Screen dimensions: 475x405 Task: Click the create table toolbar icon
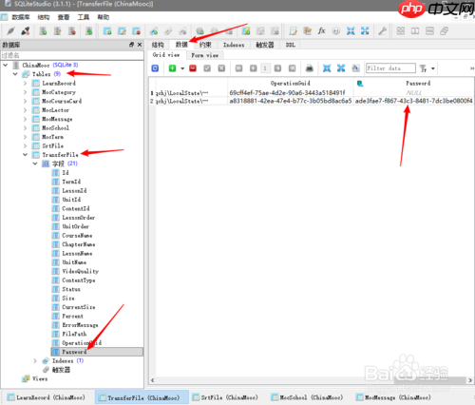pyautogui.click(x=107, y=30)
